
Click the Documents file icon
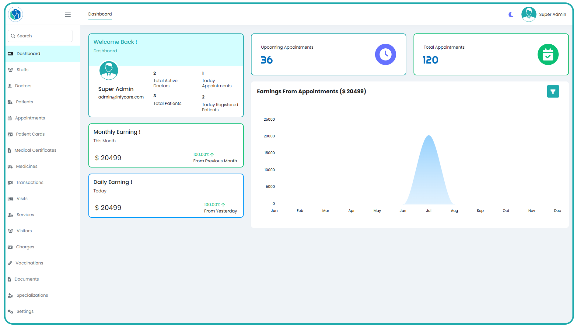9,279
